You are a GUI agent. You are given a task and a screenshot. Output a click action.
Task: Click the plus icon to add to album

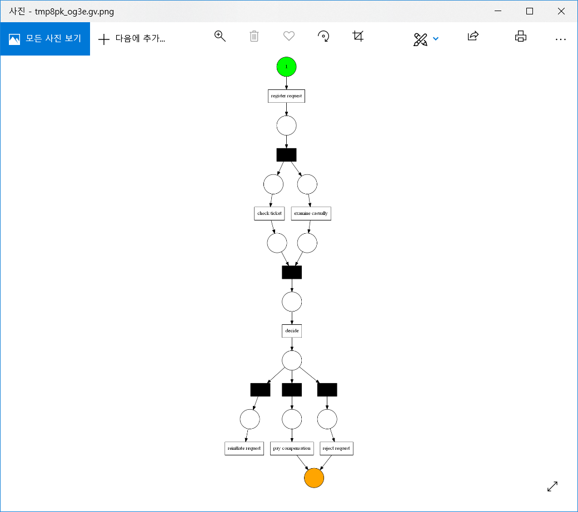[104, 39]
